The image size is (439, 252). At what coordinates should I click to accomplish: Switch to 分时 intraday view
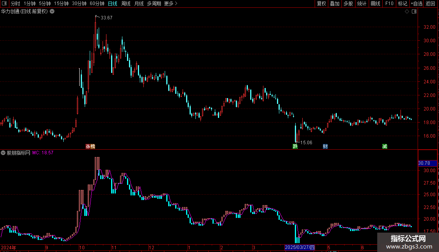click(16, 3)
